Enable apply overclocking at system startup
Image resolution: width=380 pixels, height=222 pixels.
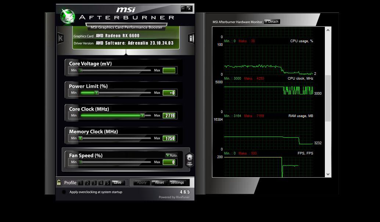[x=64, y=192]
